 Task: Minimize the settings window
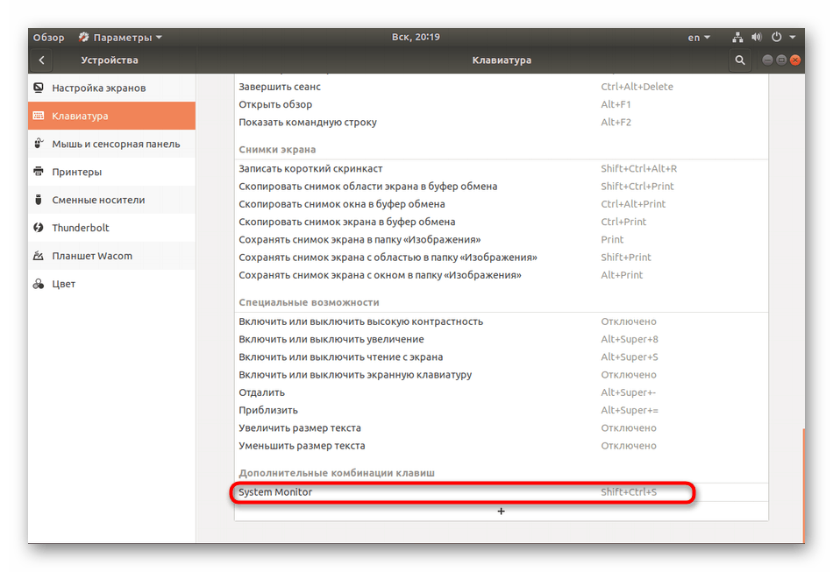point(767,60)
